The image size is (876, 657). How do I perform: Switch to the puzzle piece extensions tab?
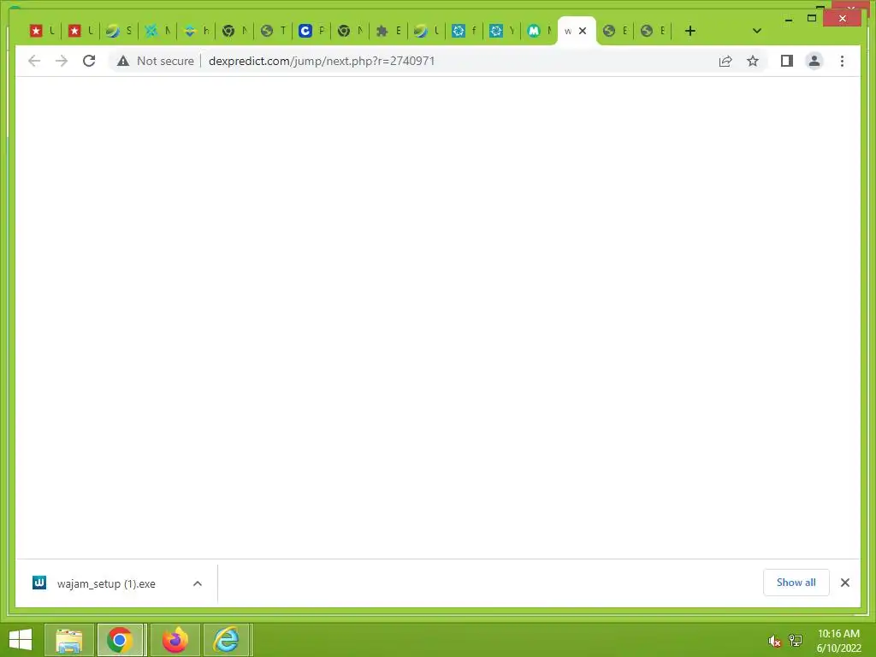pos(388,31)
